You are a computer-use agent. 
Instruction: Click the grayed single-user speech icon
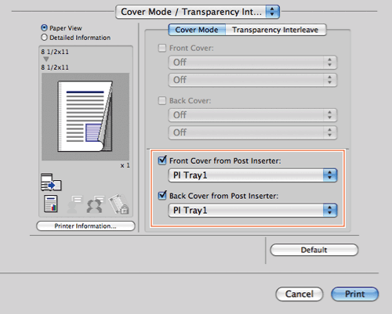point(74,204)
